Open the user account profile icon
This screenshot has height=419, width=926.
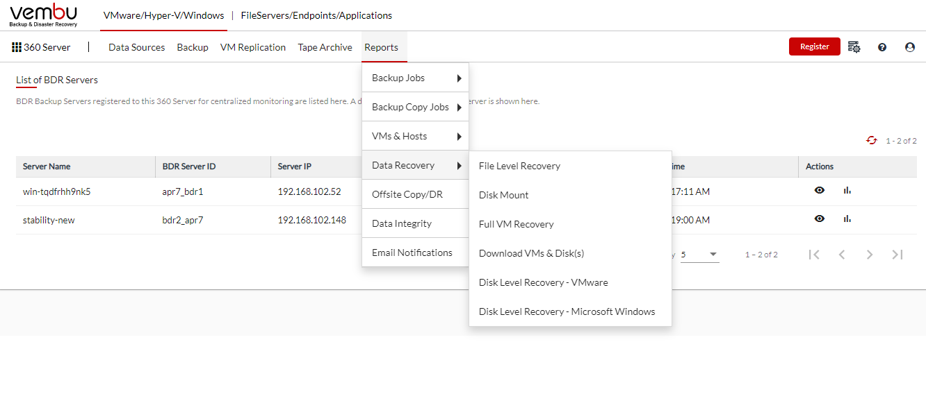click(x=910, y=47)
